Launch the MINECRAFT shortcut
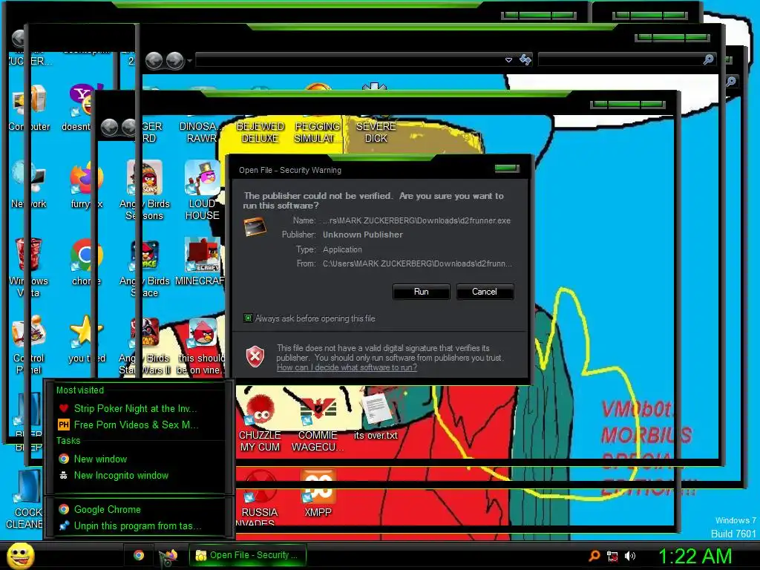The image size is (760, 570). click(x=200, y=262)
